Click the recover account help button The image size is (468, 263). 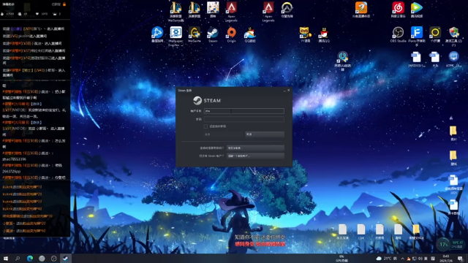point(255,148)
